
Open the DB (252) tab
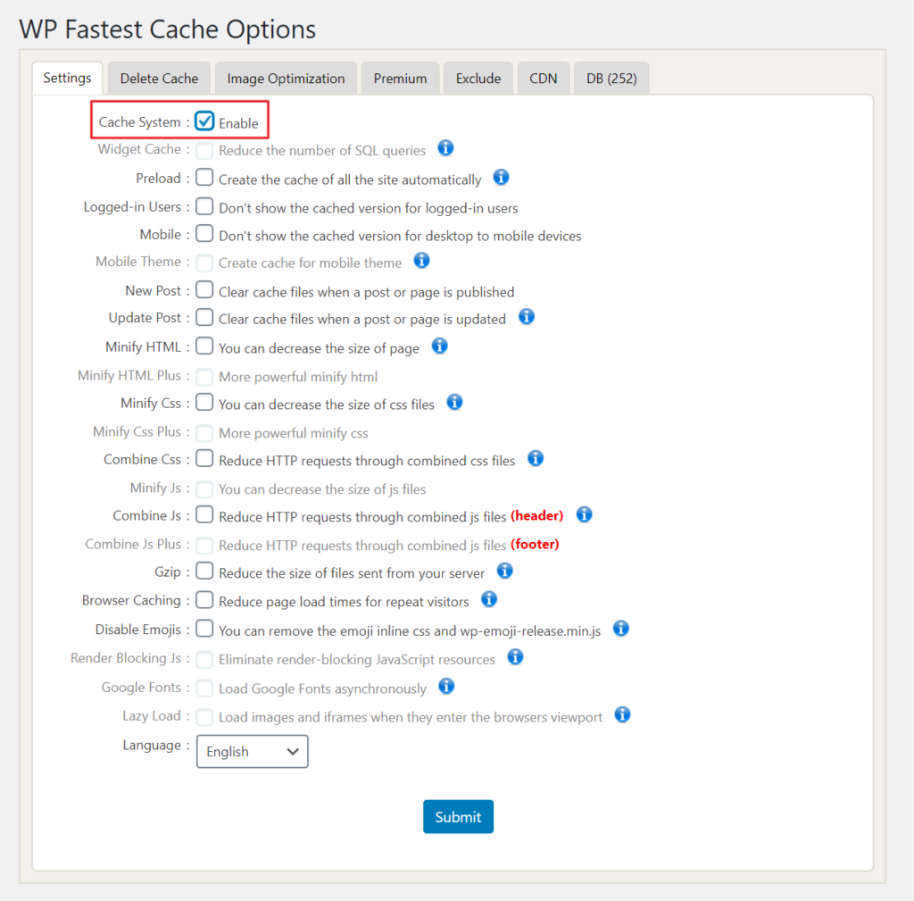[611, 79]
